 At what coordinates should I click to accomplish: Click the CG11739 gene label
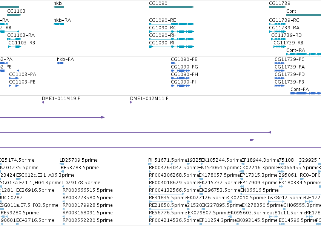coord(280,3)
